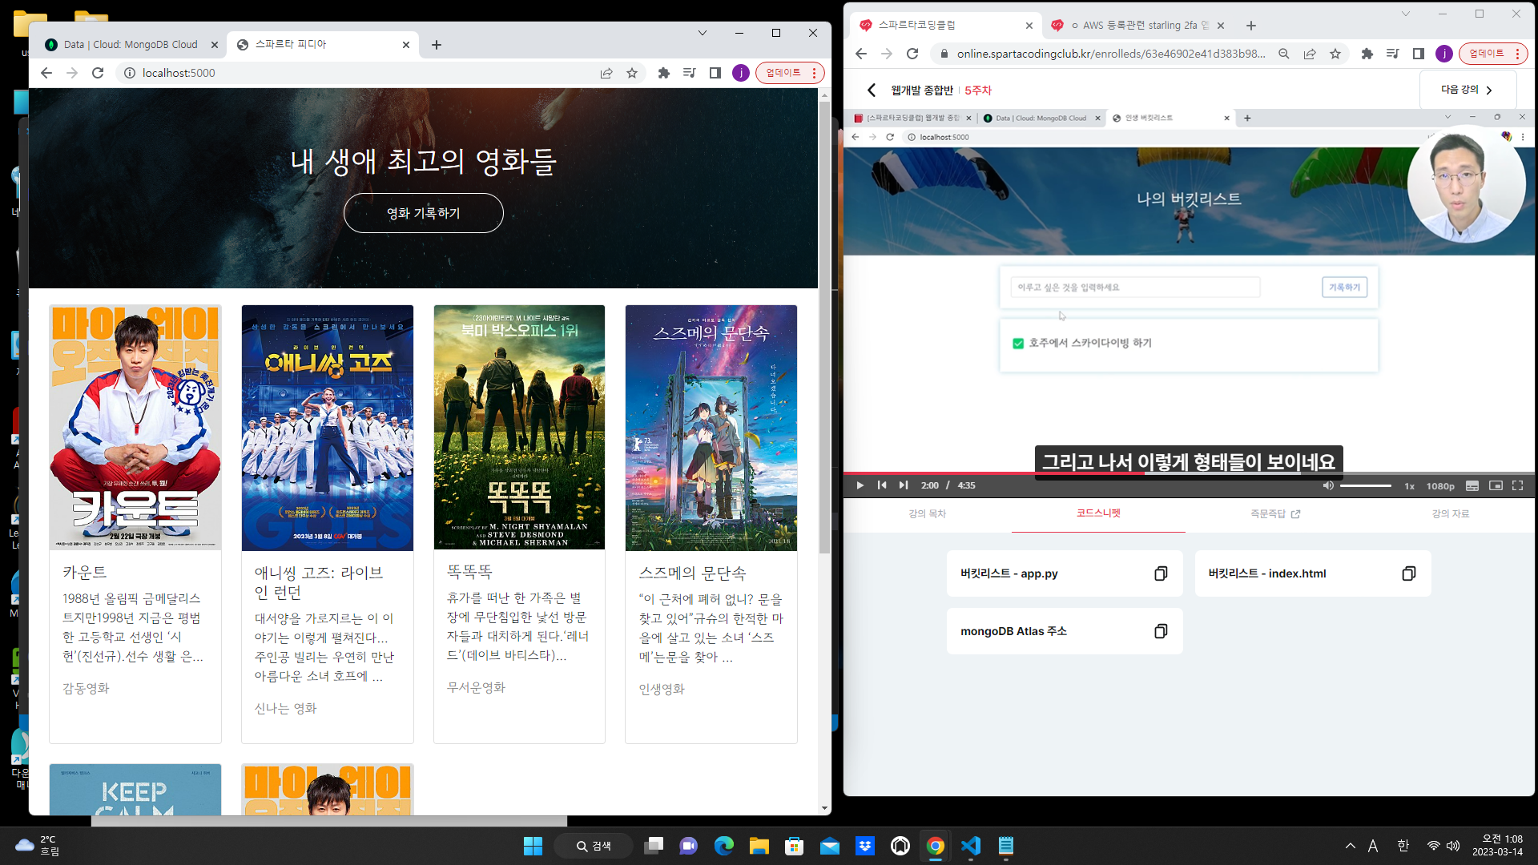Open Chrome menu dots in right browser
This screenshot has width=1538, height=865.
(x=1517, y=54)
